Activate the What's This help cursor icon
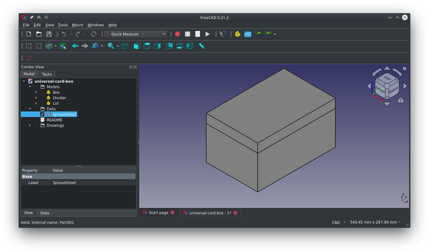The image size is (429, 252). pyautogui.click(x=223, y=34)
